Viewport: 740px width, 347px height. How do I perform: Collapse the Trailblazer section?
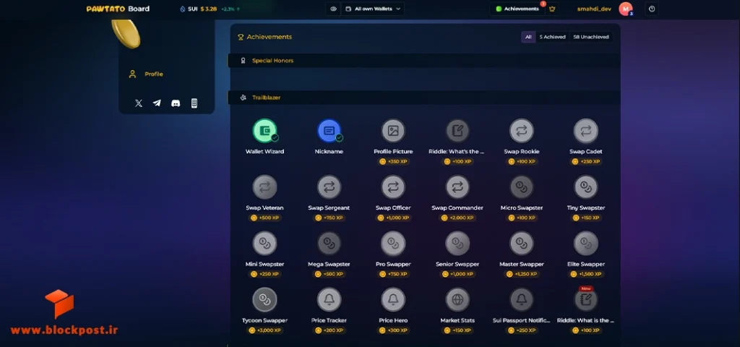(423, 98)
